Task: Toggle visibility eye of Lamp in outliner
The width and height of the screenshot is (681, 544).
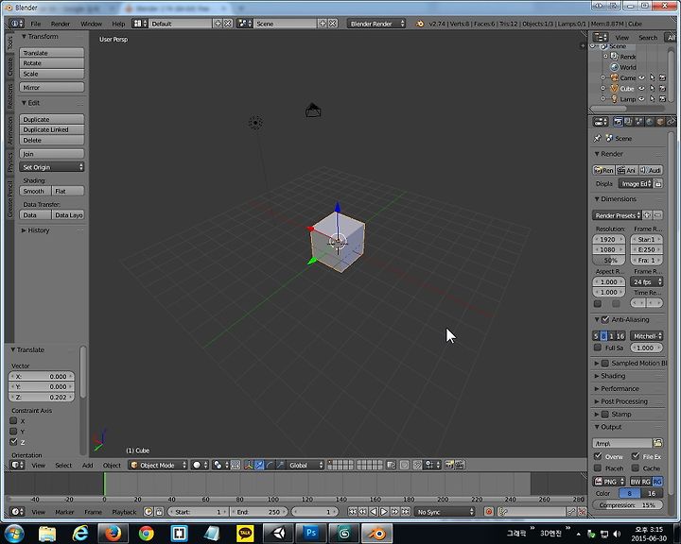Action: 641,99
